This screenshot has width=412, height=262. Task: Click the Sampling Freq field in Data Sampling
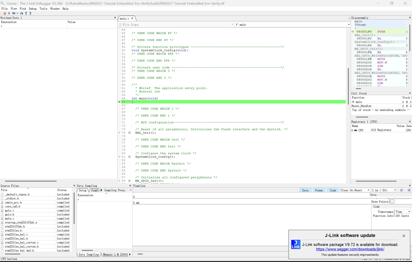tap(115, 190)
